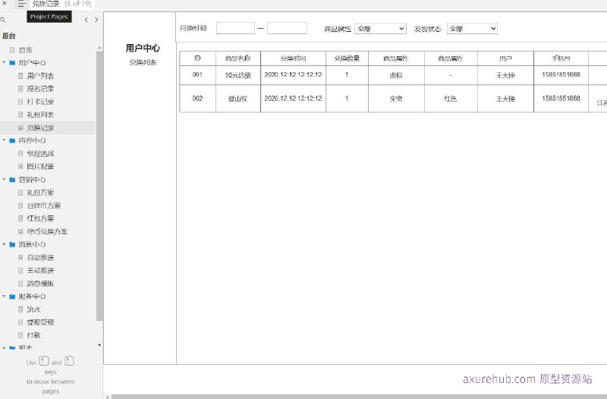This screenshot has height=399, width=607.
Task: Click the 兑换时间 end date field
Action: 287,28
